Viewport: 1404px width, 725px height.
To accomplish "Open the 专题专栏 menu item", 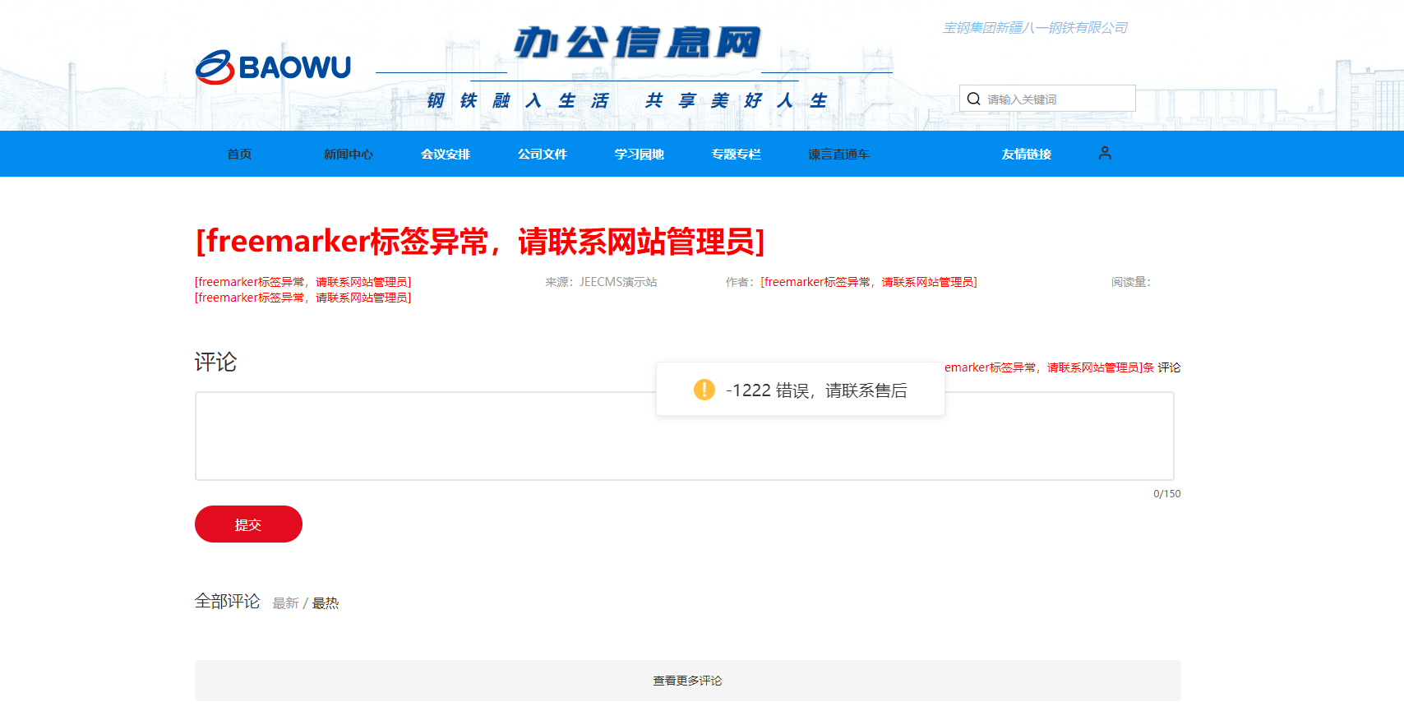I will (737, 154).
